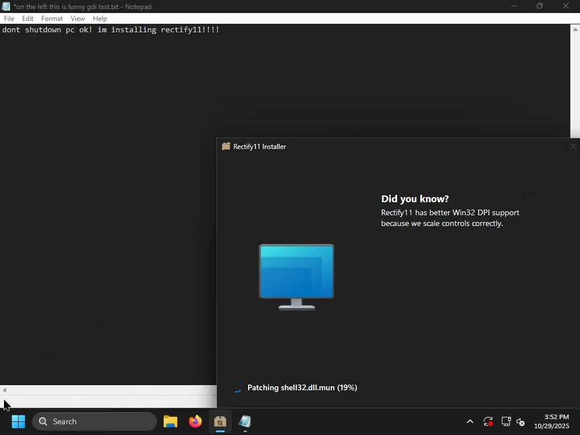Screen dimensions: 580x435
Task: Open the clock showing 3:52 PM 10/29/2025
Action: [x=552, y=421]
